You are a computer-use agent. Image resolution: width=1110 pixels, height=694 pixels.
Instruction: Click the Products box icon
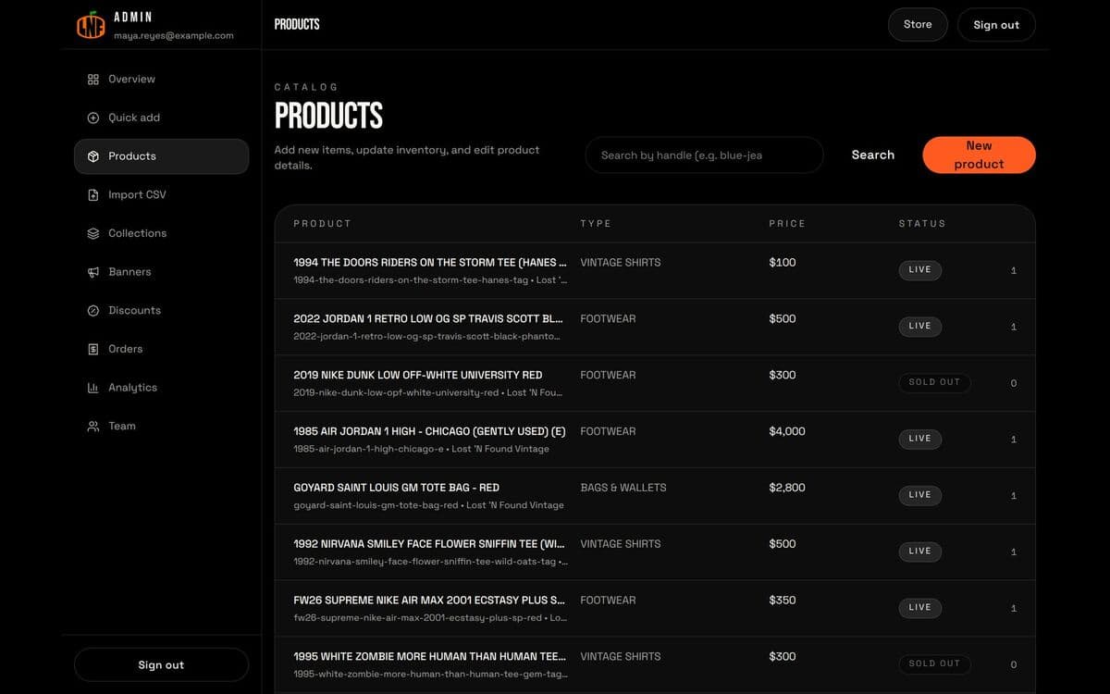(x=92, y=156)
